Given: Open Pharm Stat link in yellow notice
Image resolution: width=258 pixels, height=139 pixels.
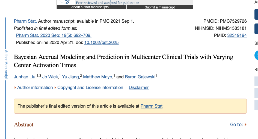Looking at the screenshot, I should [151, 106].
